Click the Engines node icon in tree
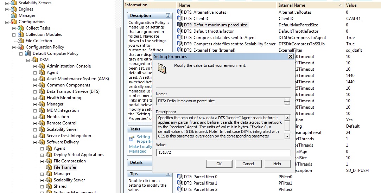Screen dimensions: 381x193 14,9
